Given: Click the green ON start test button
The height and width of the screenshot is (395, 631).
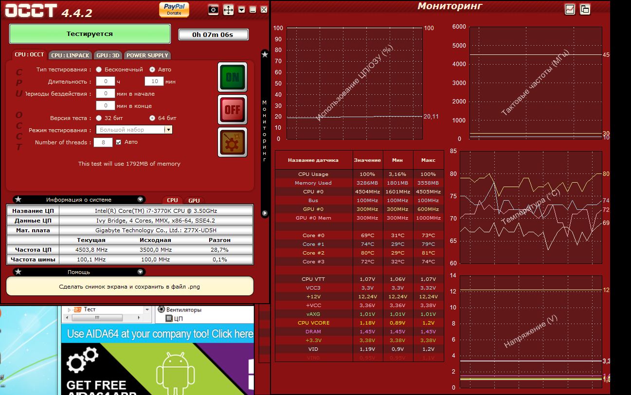Looking at the screenshot, I should coord(233,77).
